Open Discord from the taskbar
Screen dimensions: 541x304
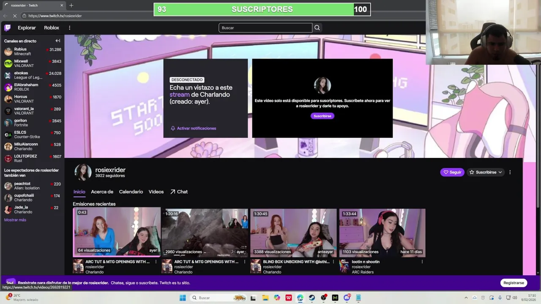(347, 298)
